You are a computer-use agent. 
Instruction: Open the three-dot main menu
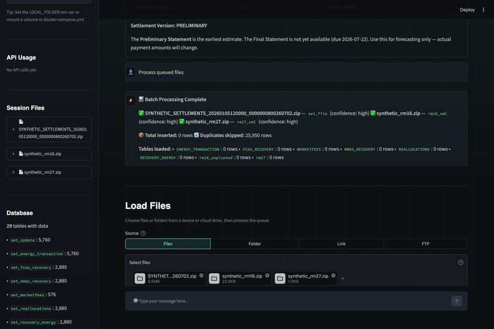click(484, 10)
